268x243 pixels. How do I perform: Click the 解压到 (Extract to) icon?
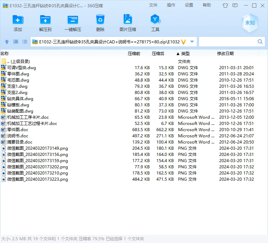point(45,20)
